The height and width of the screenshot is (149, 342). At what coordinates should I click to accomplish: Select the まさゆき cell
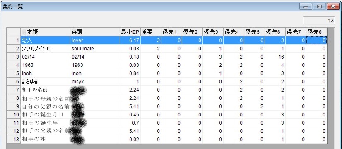click(46, 82)
